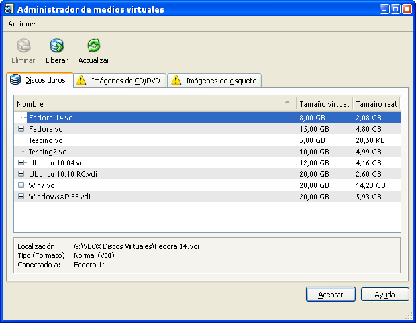Click the Liberar label in the toolbar
Viewport: 416px width, 323px height.
(x=56, y=60)
